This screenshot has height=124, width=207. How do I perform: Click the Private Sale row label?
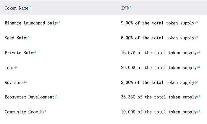point(19,53)
